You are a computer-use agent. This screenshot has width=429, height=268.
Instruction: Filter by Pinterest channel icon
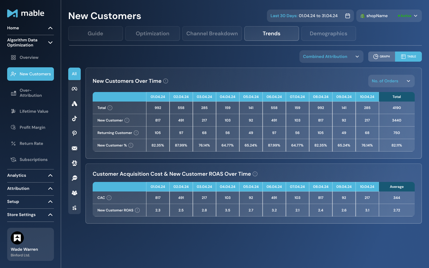pyautogui.click(x=74, y=133)
